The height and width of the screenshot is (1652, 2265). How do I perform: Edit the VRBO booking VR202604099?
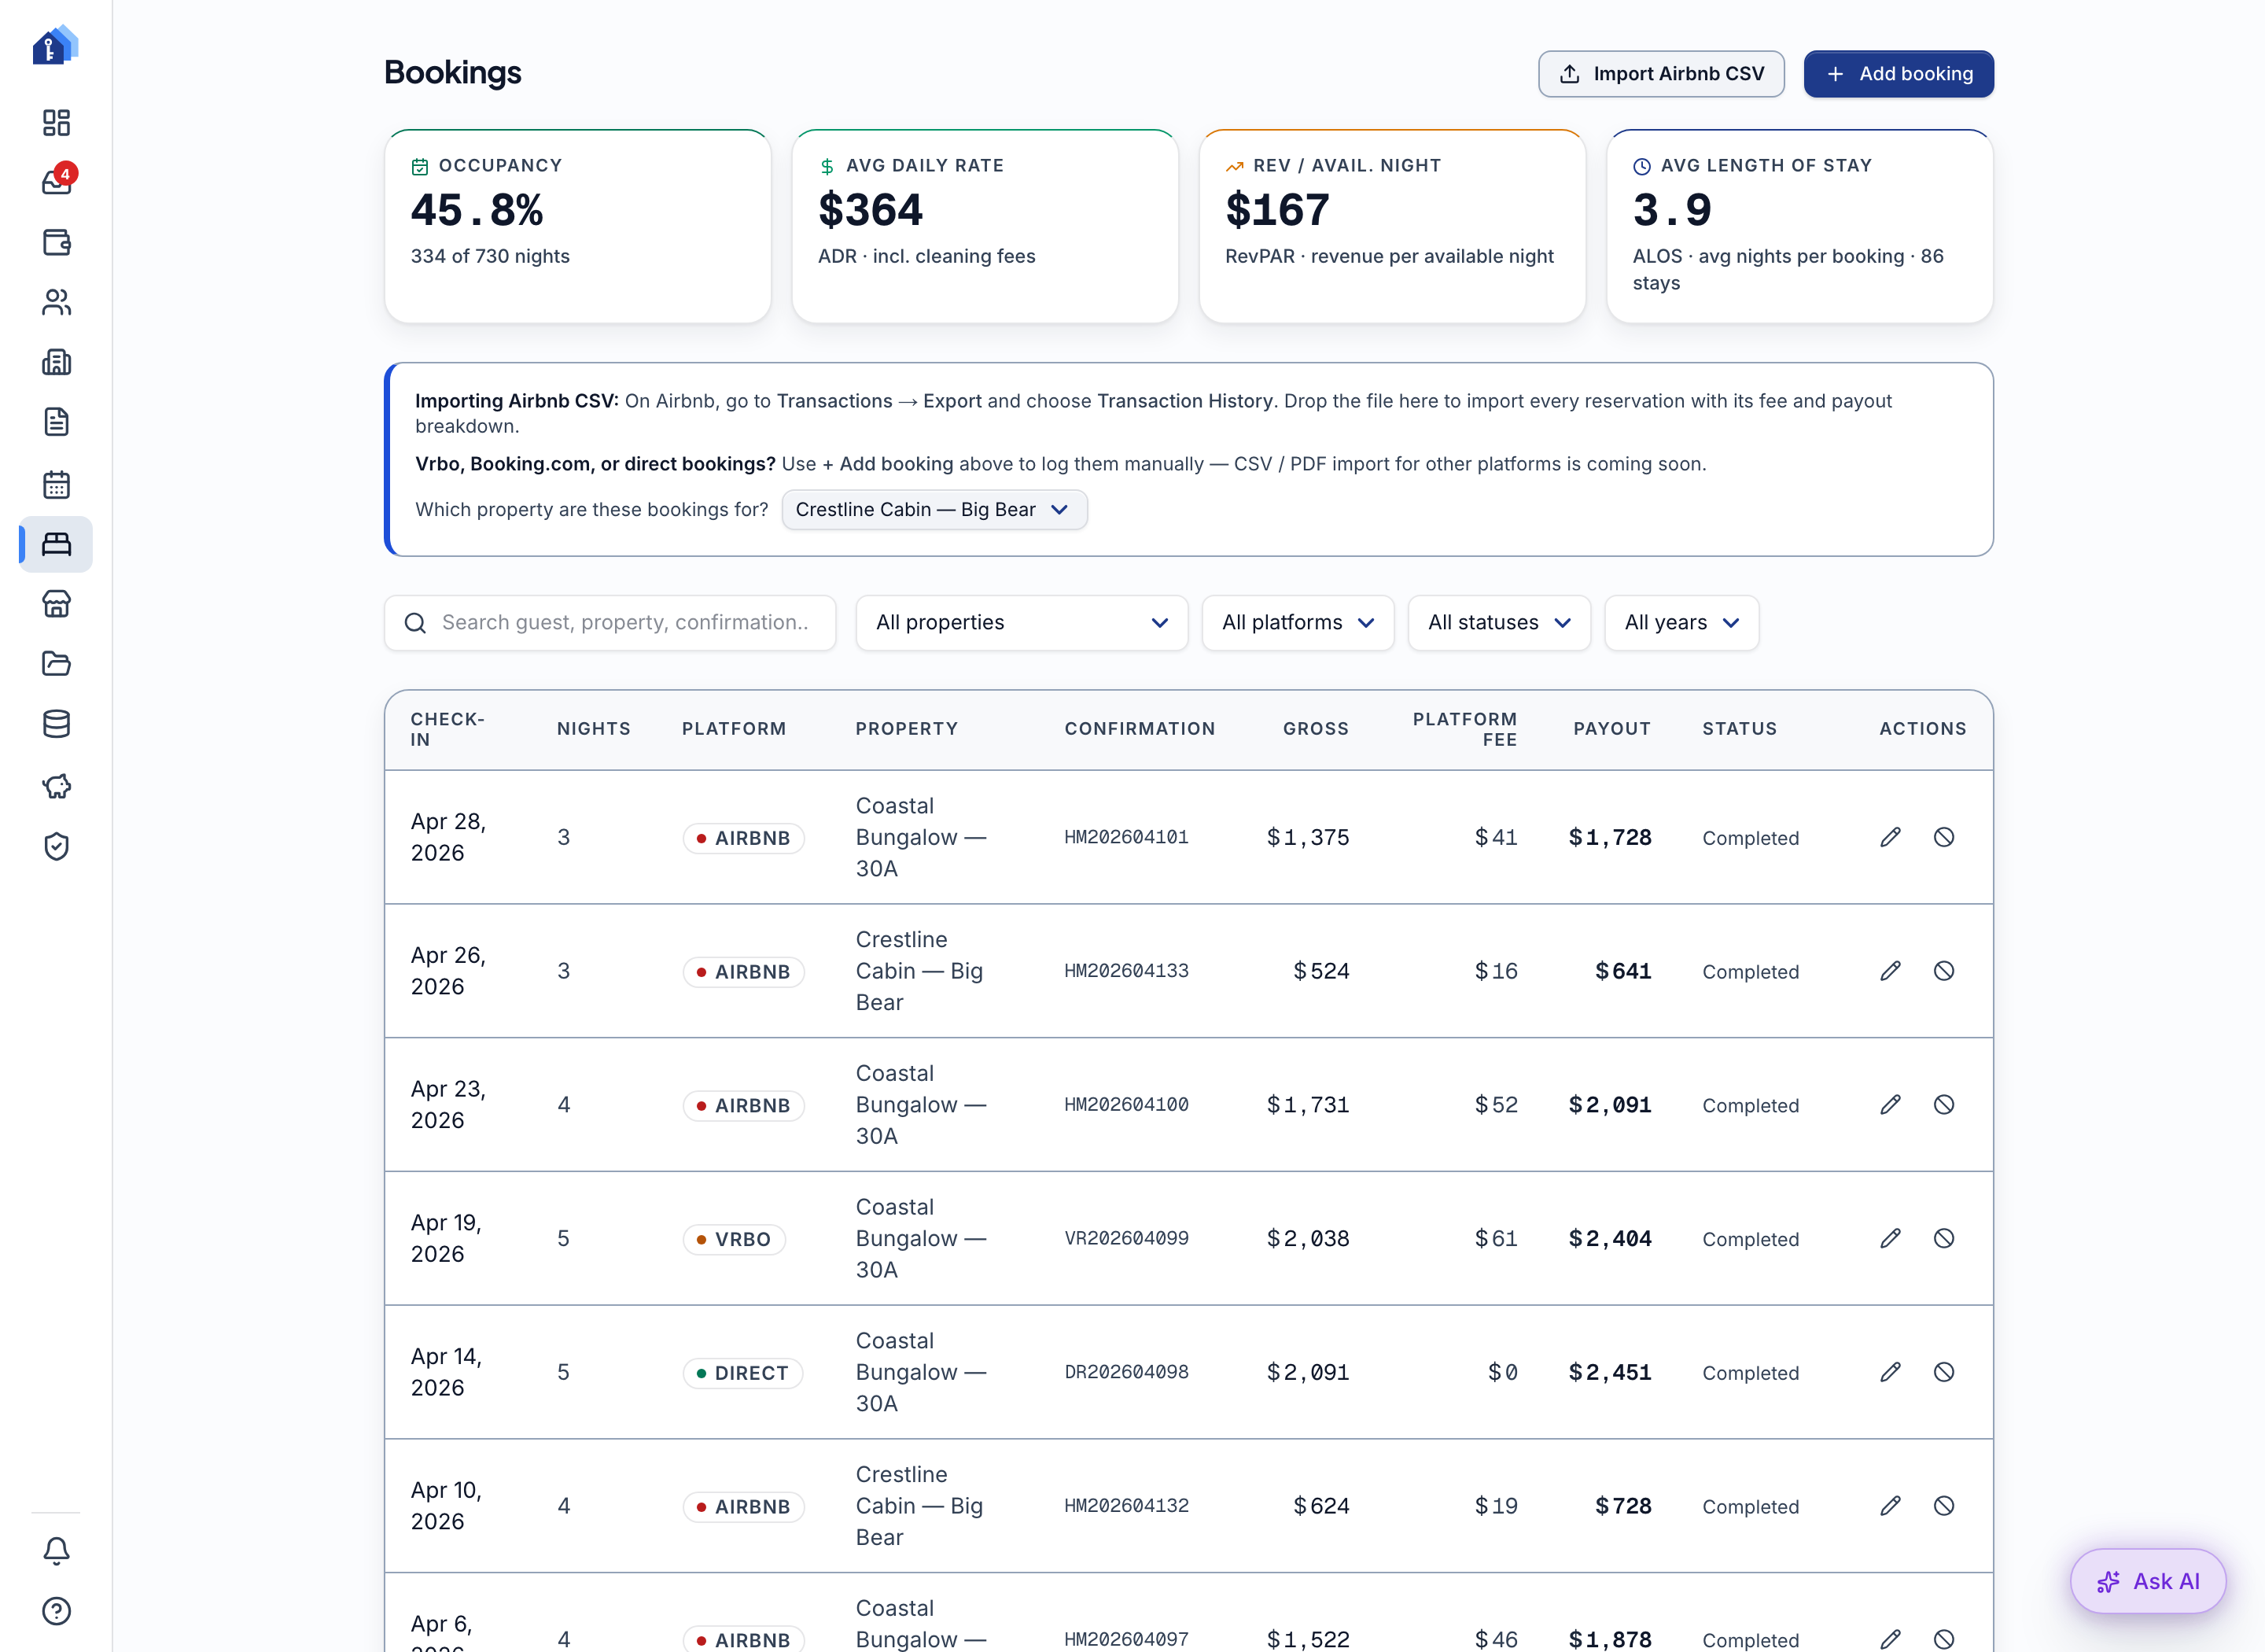click(x=1890, y=1239)
